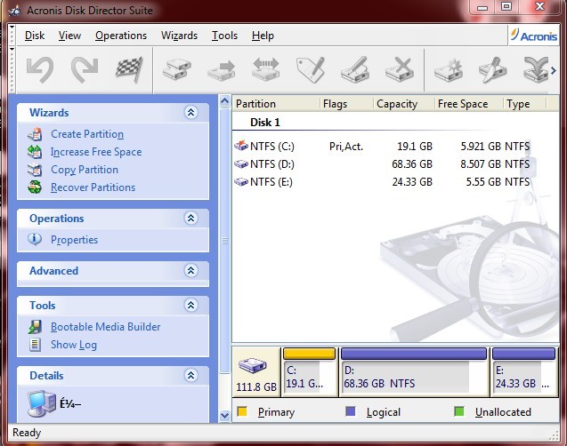This screenshot has width=567, height=446.
Task: Open the Properties link
Action: click(75, 240)
